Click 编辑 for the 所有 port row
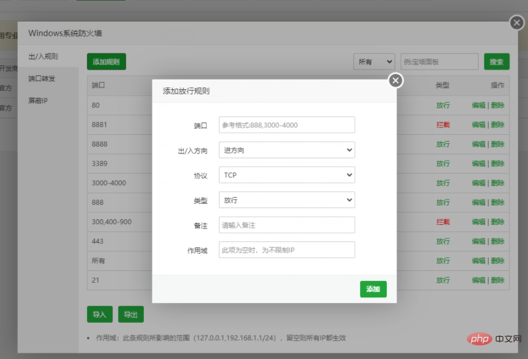The height and width of the screenshot is (359, 528). pyautogui.click(x=479, y=261)
